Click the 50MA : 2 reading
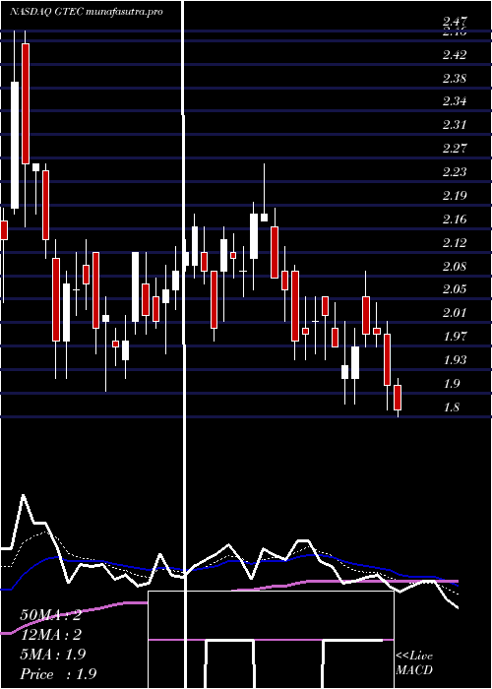The width and height of the screenshot is (492, 689). [51, 615]
